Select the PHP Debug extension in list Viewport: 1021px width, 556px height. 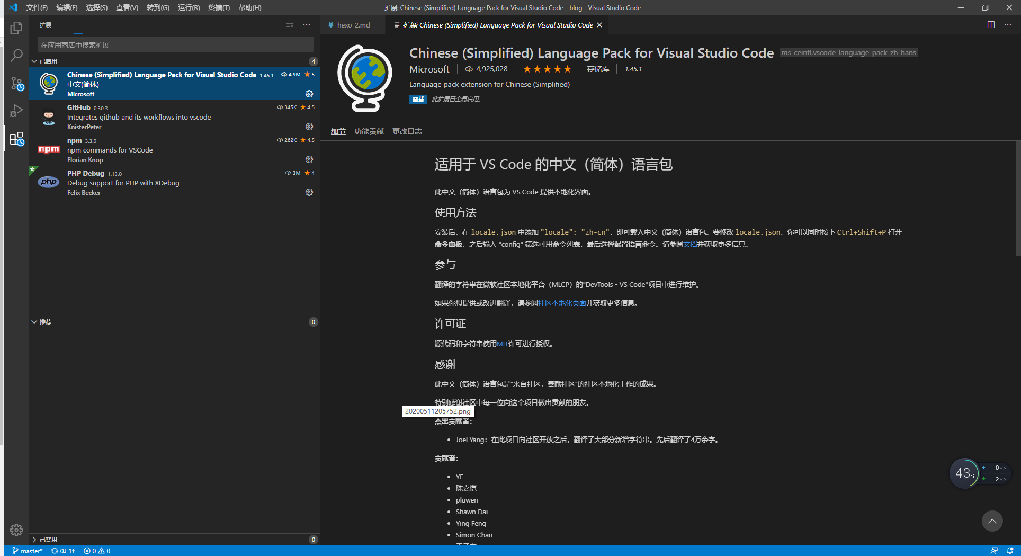pos(175,183)
